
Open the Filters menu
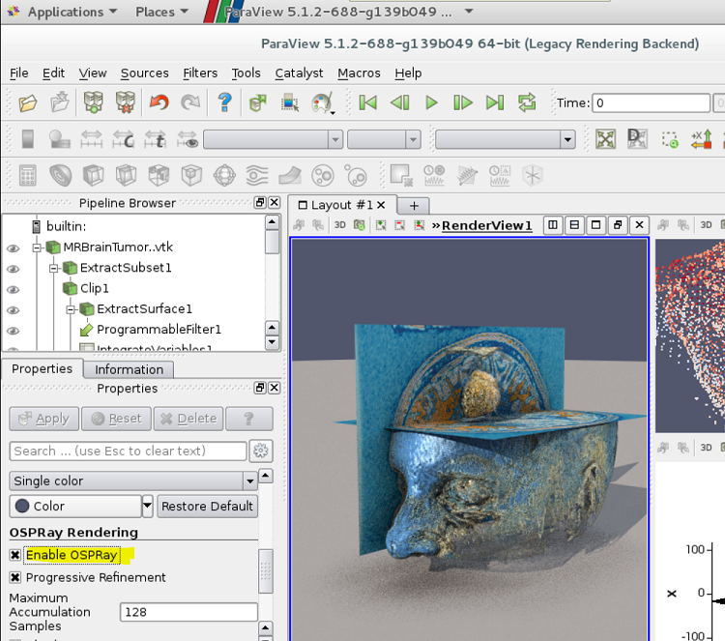point(200,73)
